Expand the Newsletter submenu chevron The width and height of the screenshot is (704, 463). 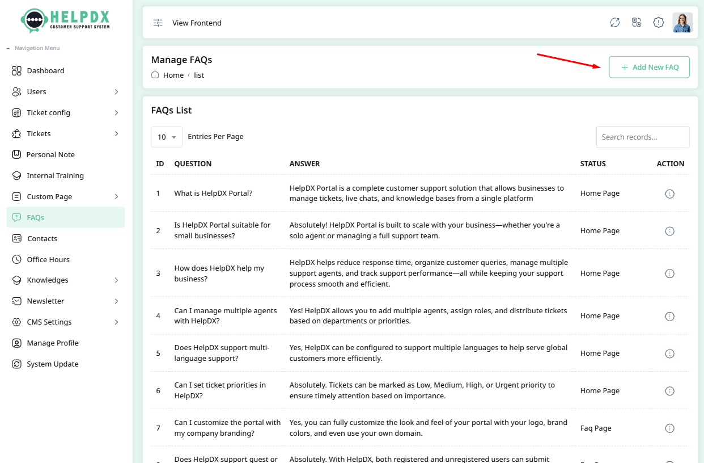116,301
